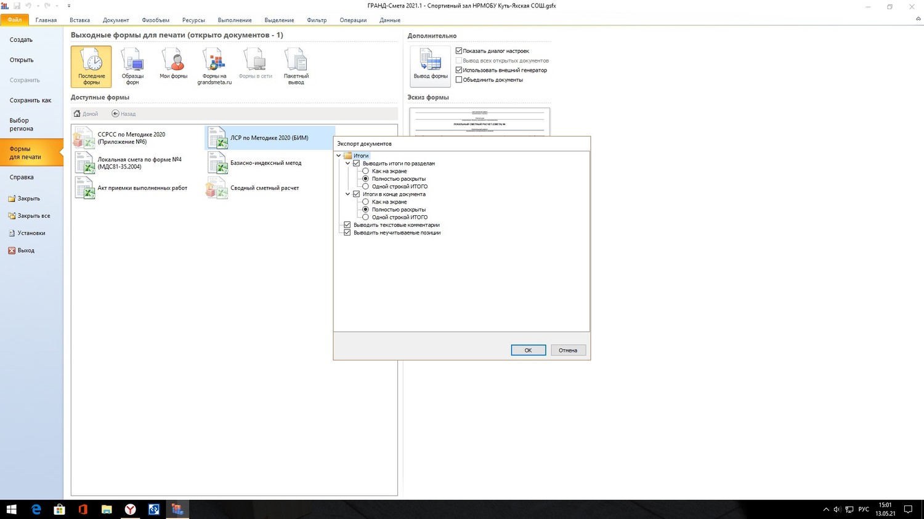This screenshot has height=519, width=924.
Task: Click the Закрыть folder icon in sidebar
Action: coord(12,199)
